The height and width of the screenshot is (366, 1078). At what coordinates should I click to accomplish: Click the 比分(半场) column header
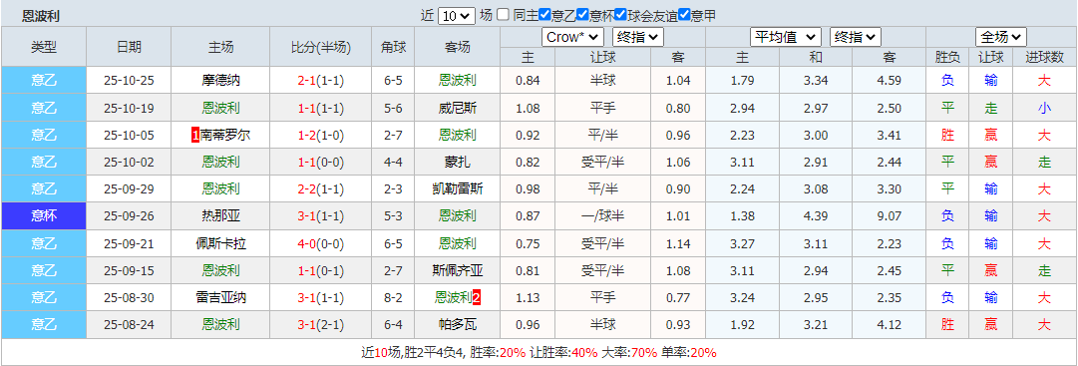click(320, 48)
